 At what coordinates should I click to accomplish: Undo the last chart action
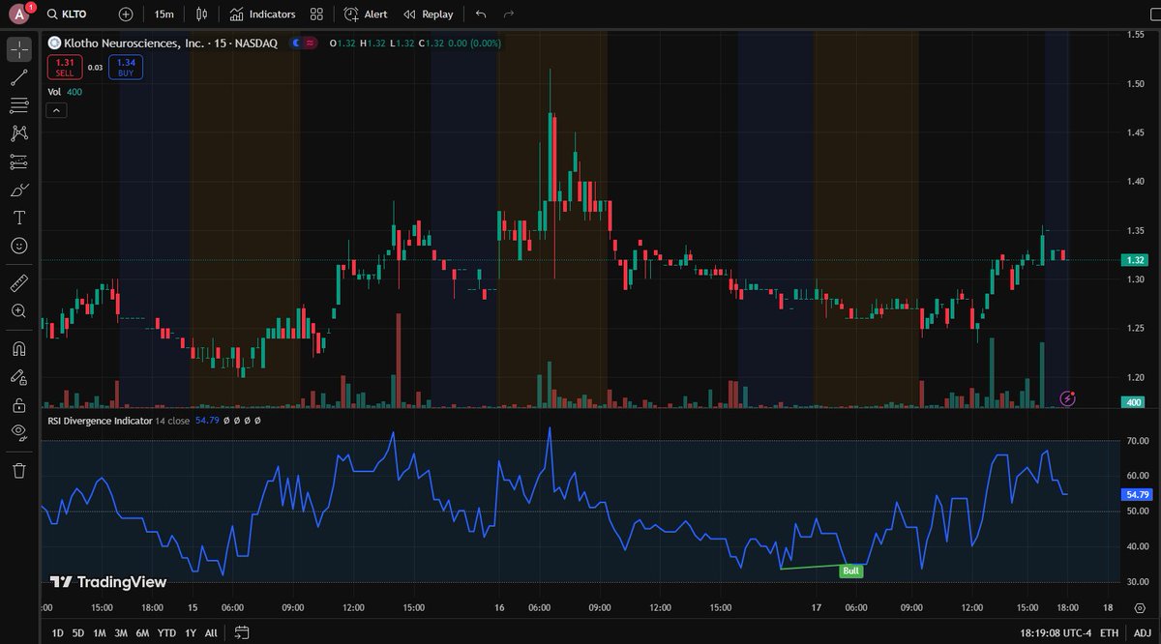482,15
